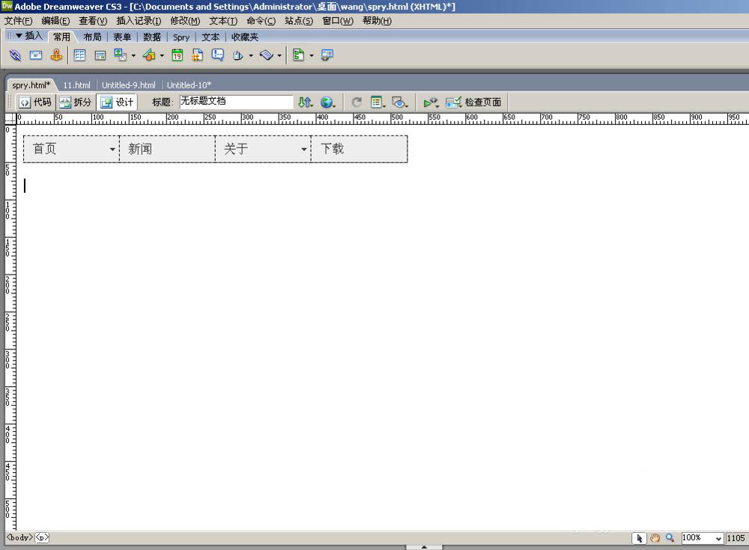This screenshot has height=550, width=749.
Task: Switch to the 表单 insert tab
Action: [122, 37]
